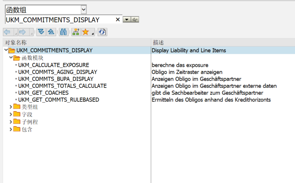295x183 pixels.
Task: Click description 'Display Liability and Line Items'
Action: [189, 51]
